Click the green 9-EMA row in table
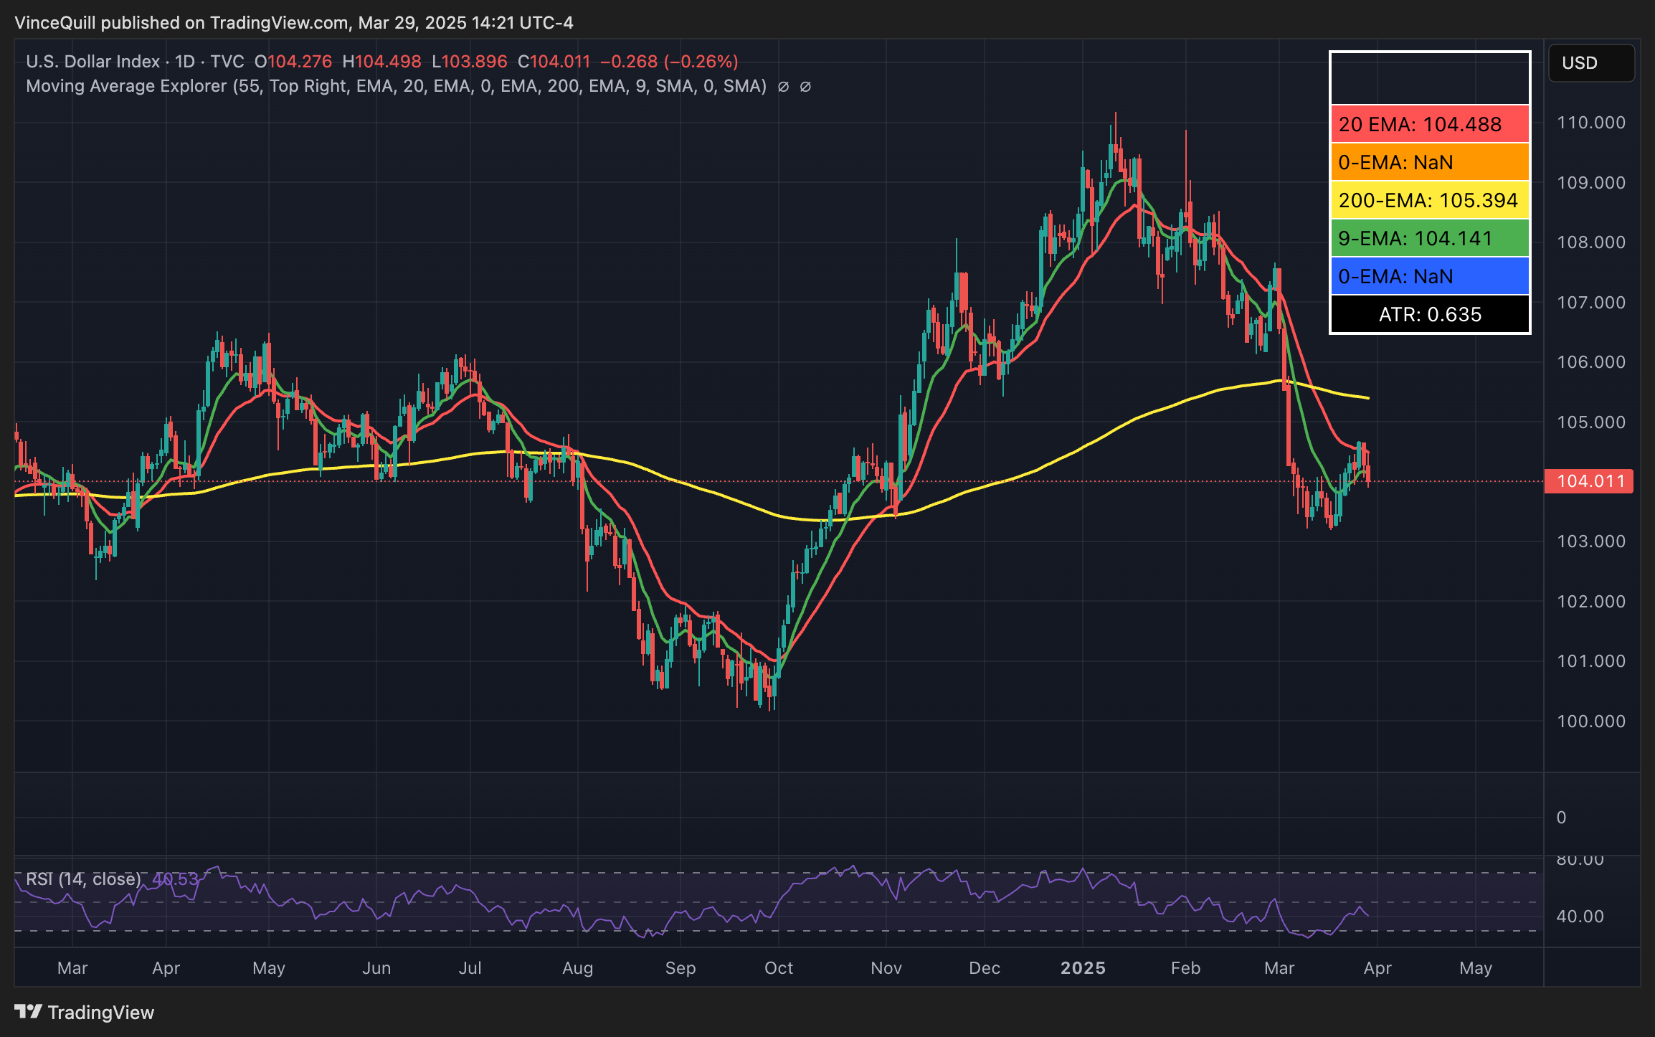The width and height of the screenshot is (1655, 1037). pyautogui.click(x=1429, y=238)
